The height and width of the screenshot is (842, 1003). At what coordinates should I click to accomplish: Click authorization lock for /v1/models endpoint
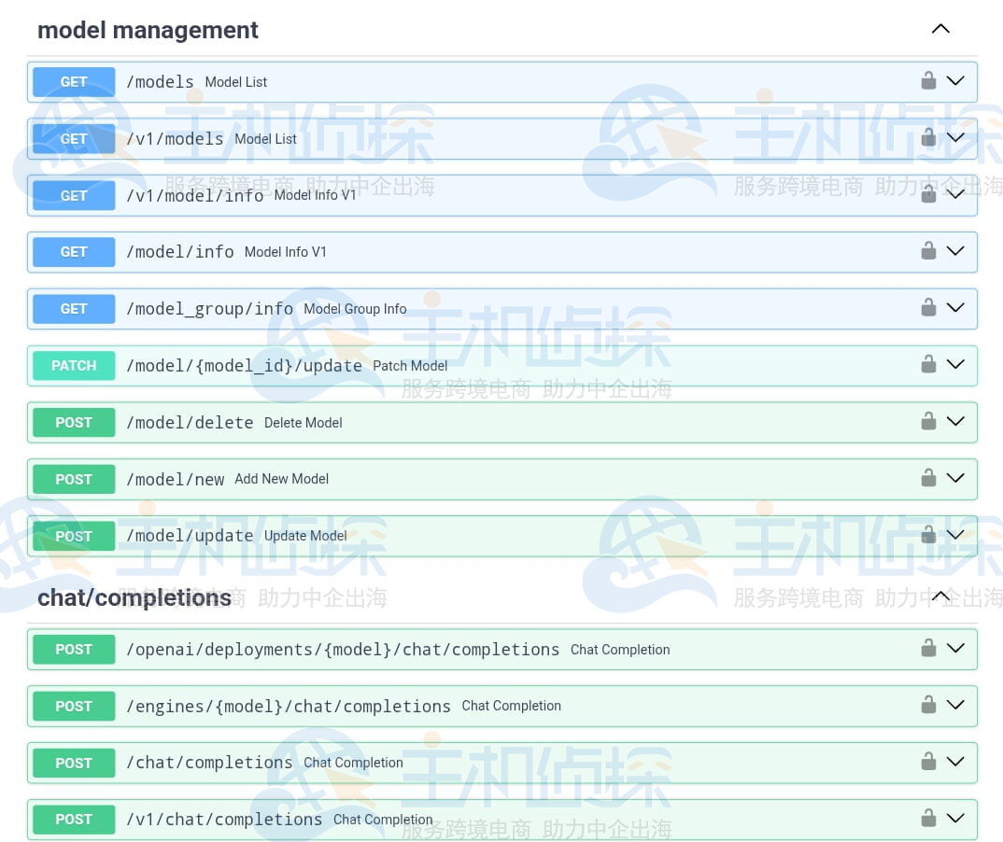coord(928,138)
